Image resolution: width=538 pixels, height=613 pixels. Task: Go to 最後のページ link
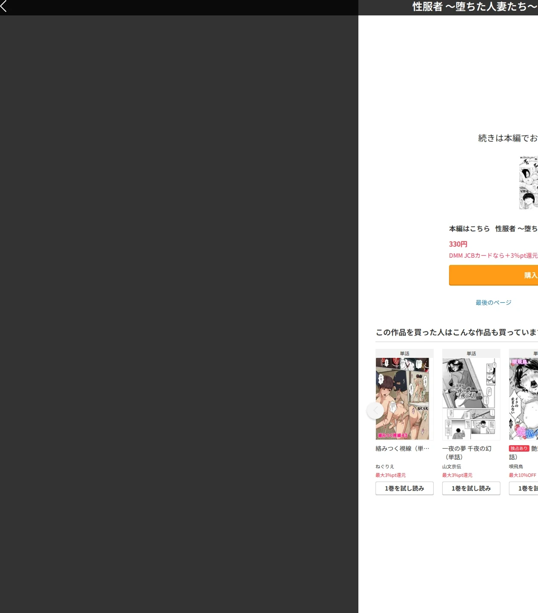tap(494, 303)
